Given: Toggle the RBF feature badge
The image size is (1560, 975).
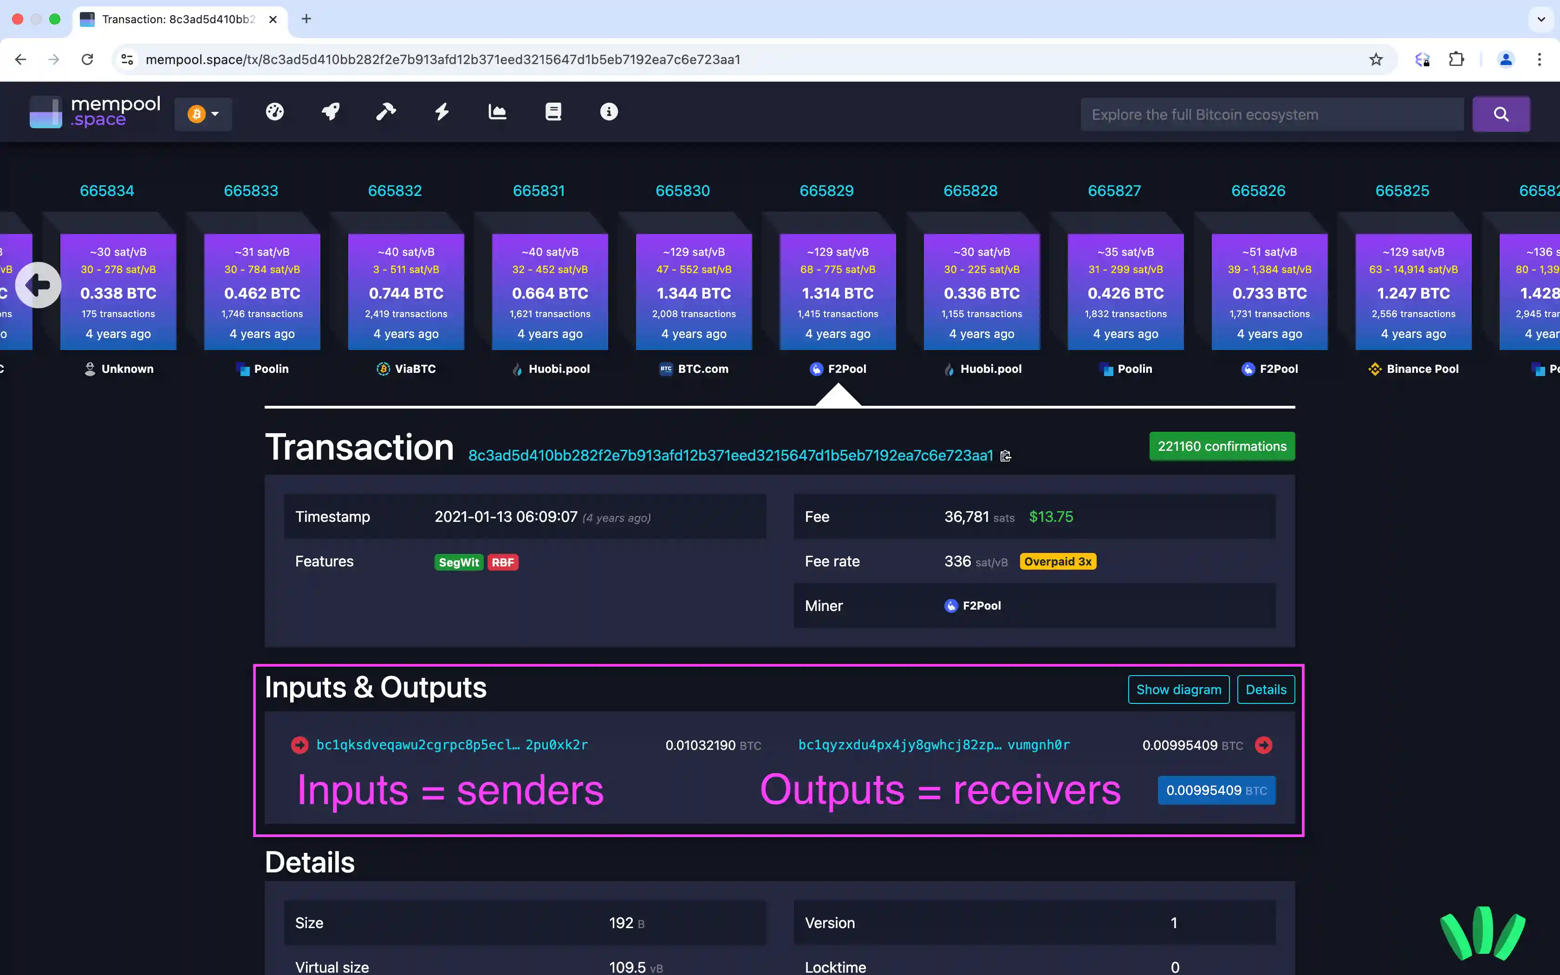Looking at the screenshot, I should [503, 562].
